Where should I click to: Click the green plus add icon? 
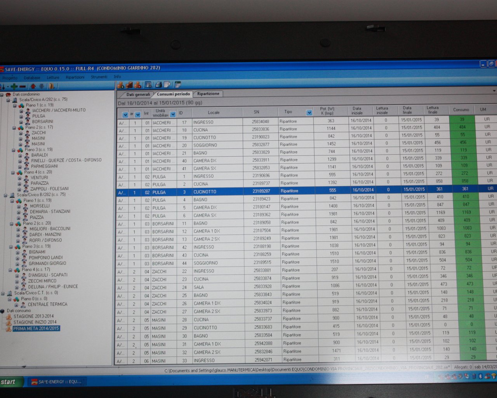click(14, 86)
